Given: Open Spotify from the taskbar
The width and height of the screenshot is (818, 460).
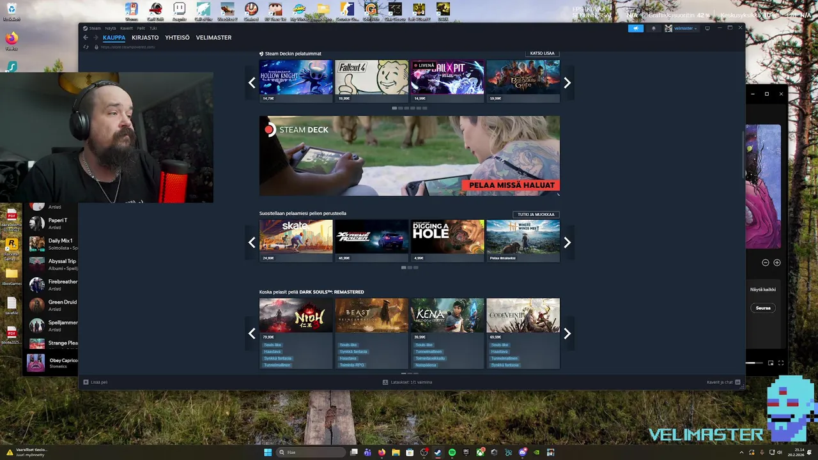Looking at the screenshot, I should pos(452,452).
